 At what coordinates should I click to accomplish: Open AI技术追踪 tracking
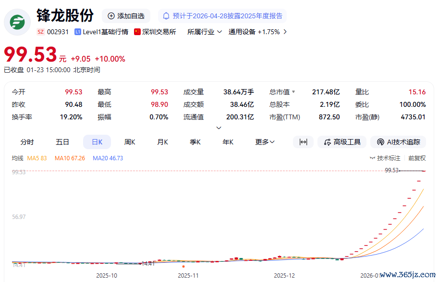(x=398, y=142)
